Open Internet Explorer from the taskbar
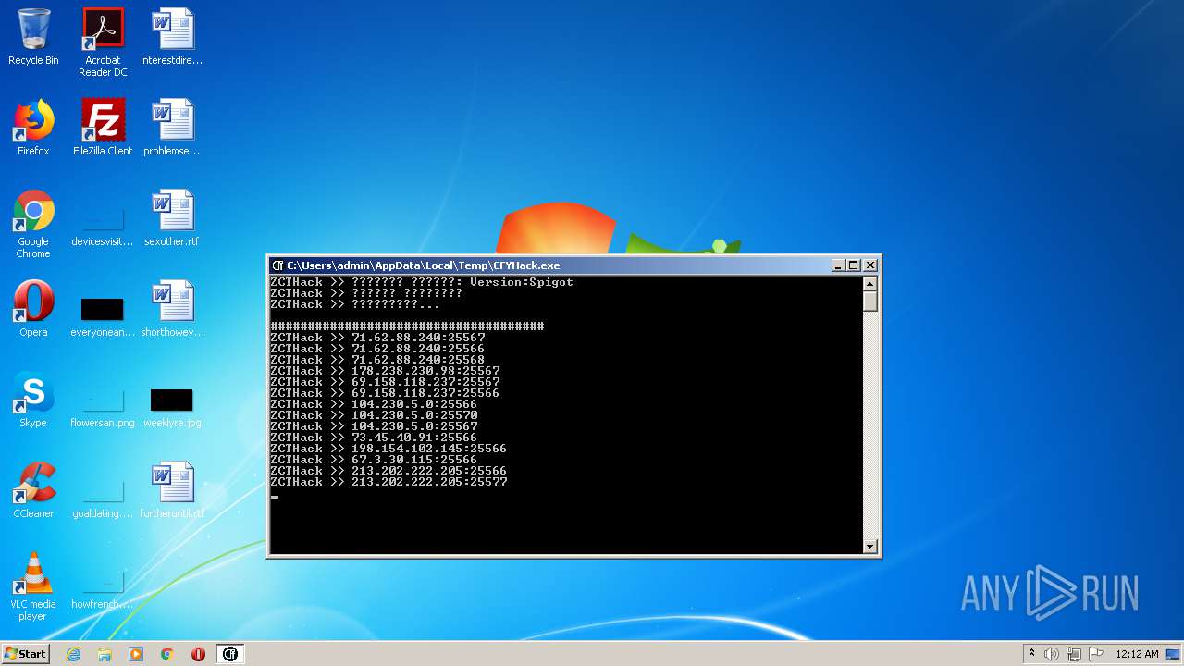Screen dimensions: 1184x666 click(x=73, y=654)
